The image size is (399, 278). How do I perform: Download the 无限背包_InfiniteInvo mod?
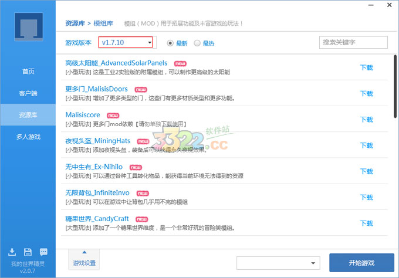367,198
